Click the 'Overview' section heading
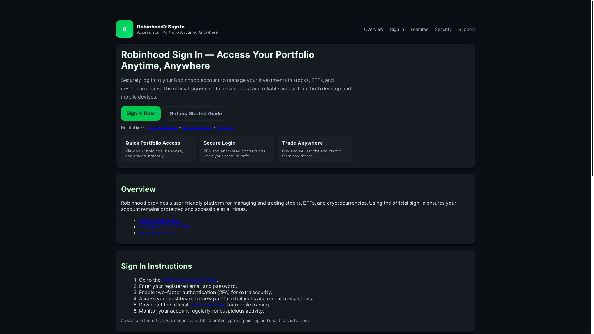Image resolution: width=594 pixels, height=334 pixels. [138, 189]
